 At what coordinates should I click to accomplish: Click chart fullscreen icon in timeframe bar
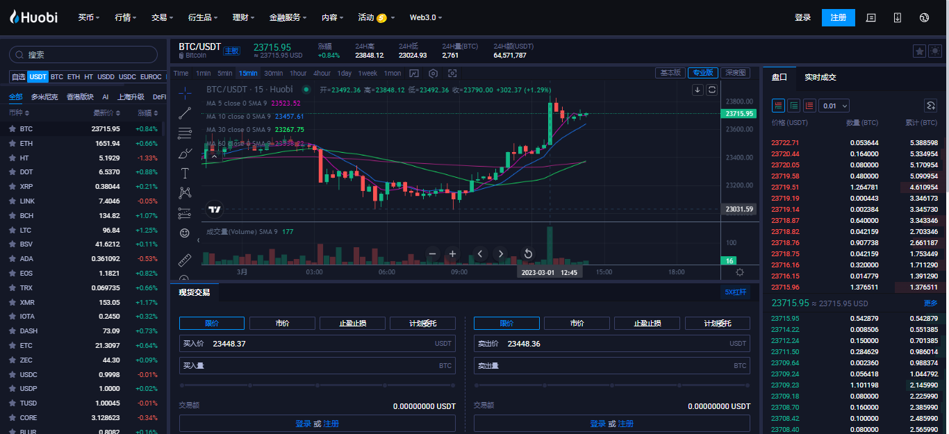coord(453,73)
